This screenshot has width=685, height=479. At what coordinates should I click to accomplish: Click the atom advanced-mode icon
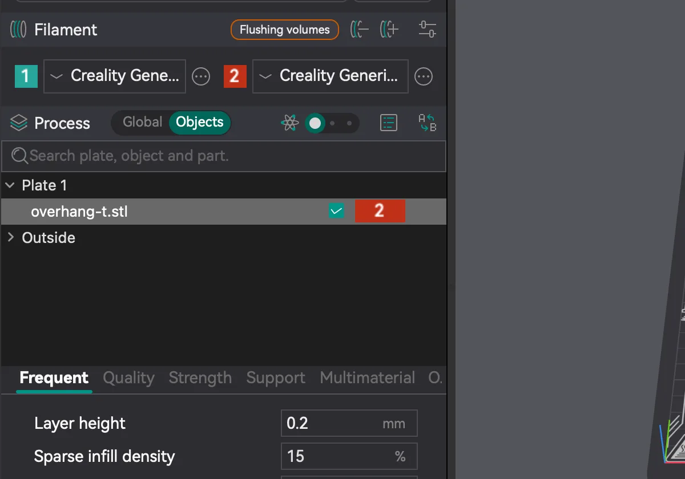coord(290,123)
